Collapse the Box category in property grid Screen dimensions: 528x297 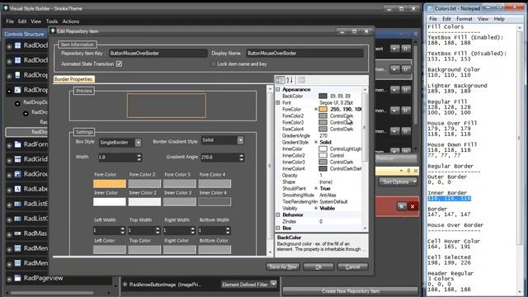click(278, 228)
